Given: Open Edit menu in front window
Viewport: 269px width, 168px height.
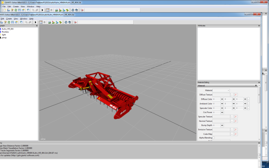Looking at the screenshot, I should click(3, 18).
